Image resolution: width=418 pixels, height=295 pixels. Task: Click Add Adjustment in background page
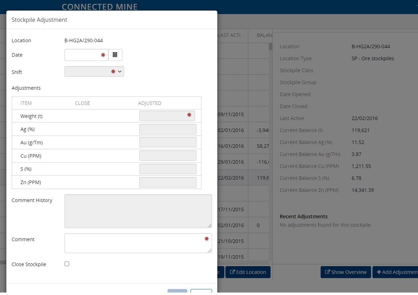coord(395,272)
